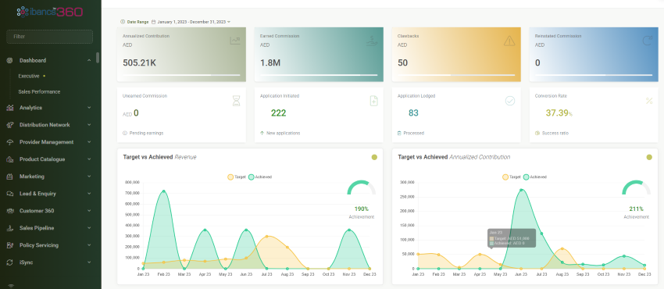Click the Annualized Contribution card progress bar

[181, 75]
